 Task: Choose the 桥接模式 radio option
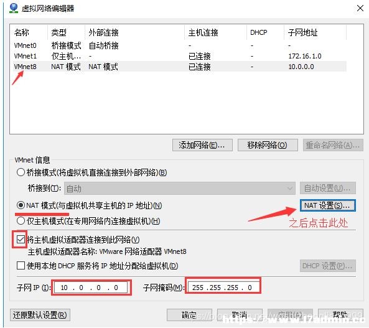[x=21, y=172]
